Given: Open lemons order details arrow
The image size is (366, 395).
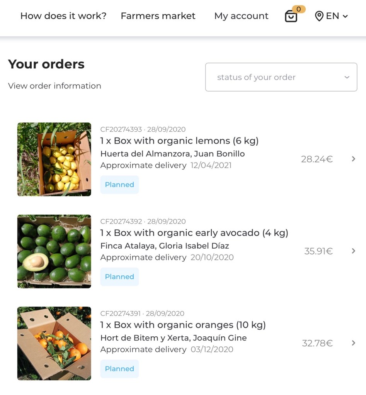Looking at the screenshot, I should [x=353, y=159].
